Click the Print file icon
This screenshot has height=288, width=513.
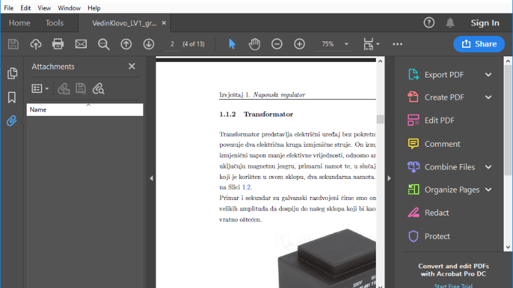pos(58,44)
